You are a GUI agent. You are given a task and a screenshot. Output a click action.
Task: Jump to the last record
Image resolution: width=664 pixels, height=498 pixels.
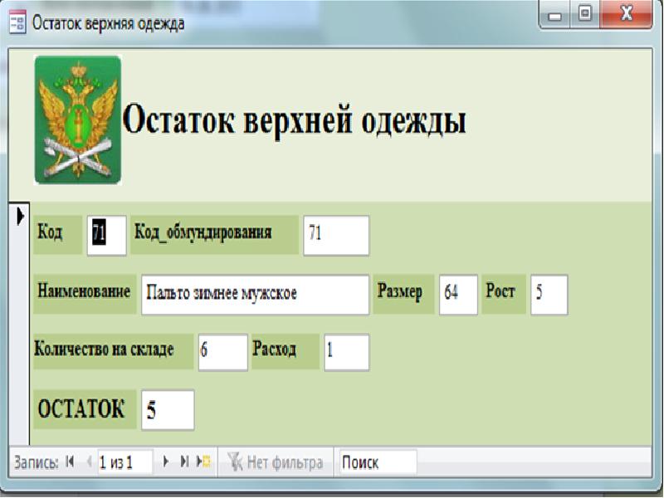click(x=184, y=462)
